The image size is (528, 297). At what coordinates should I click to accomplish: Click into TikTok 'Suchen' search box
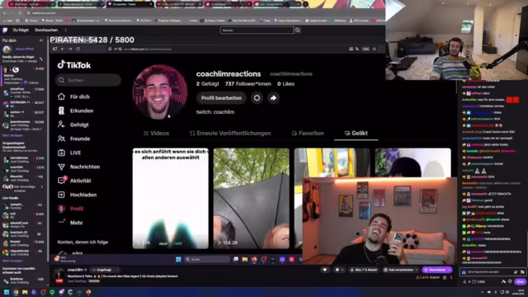click(88, 80)
